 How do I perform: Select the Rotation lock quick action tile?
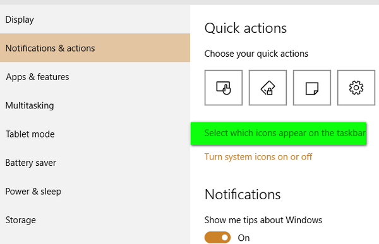point(268,88)
